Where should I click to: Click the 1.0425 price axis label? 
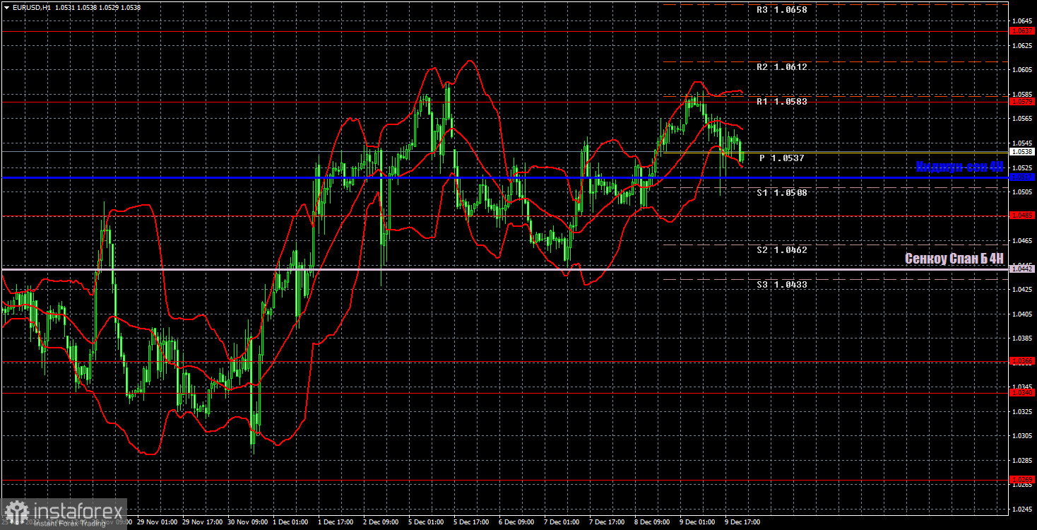tap(1022, 290)
